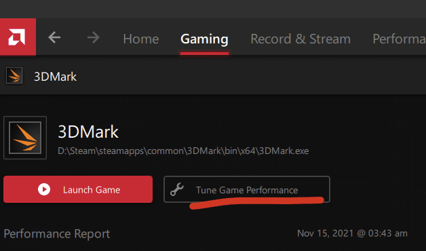Viewport: 426px width, 251px height.
Task: Open the Home tab
Action: point(140,39)
